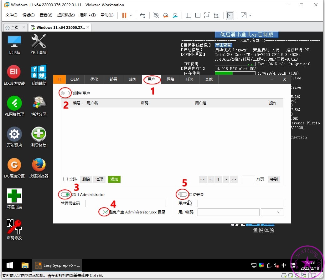
Task: Click the 管理员密码 input field
Action: click(x=126, y=203)
